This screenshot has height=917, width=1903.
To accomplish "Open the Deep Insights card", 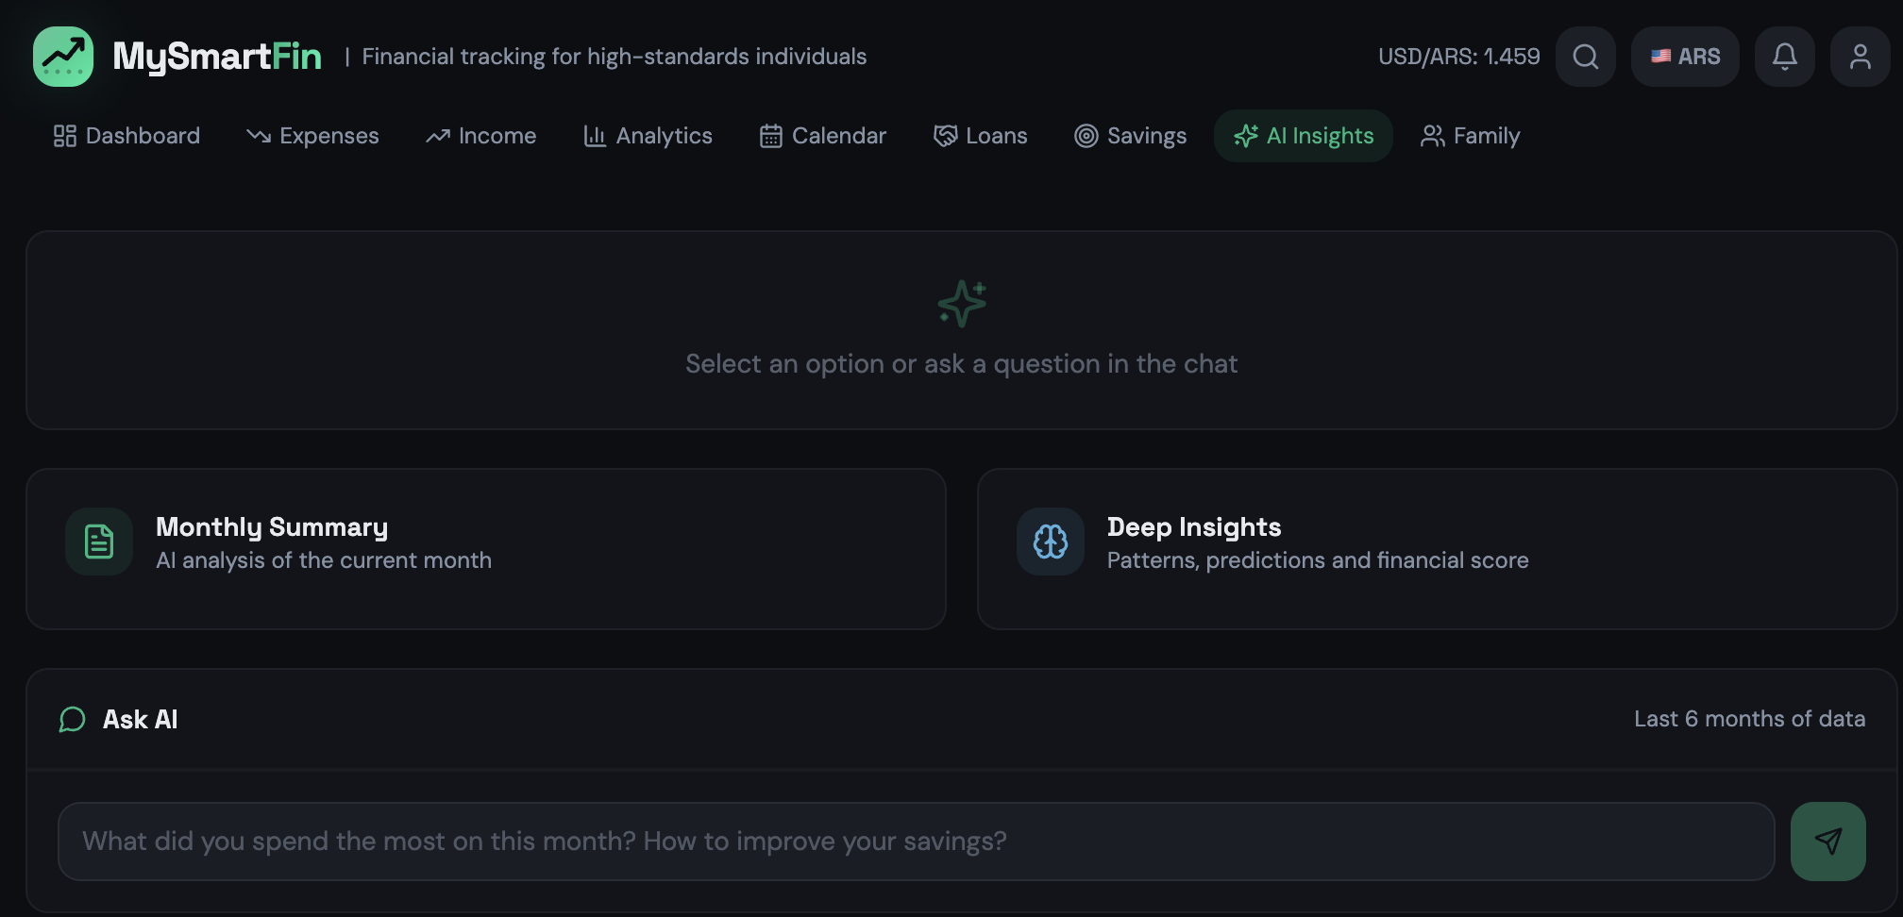I will click(x=1439, y=549).
